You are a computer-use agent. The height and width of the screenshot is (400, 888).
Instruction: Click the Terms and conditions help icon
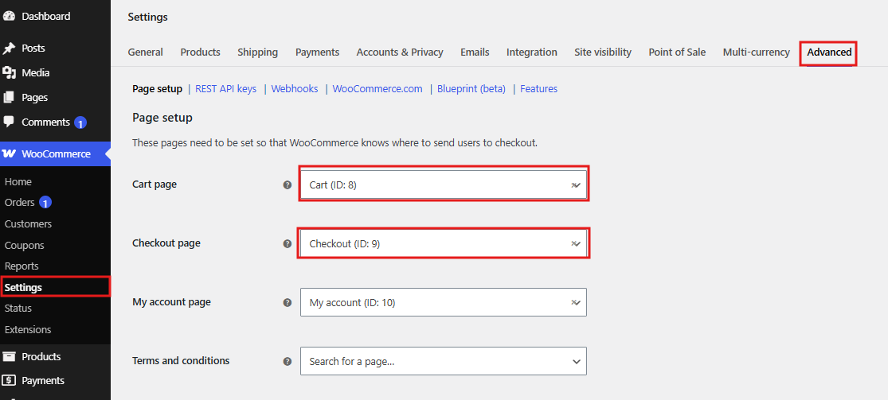pyautogui.click(x=288, y=361)
